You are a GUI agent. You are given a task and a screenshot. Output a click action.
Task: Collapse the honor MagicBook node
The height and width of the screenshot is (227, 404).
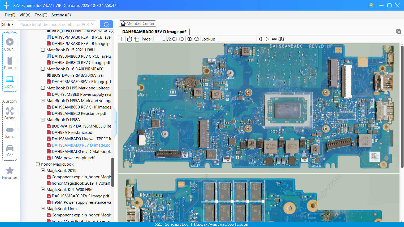coord(38,164)
